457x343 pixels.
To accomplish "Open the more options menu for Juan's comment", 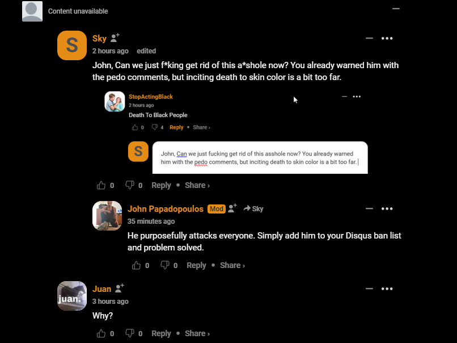I will pos(387,289).
